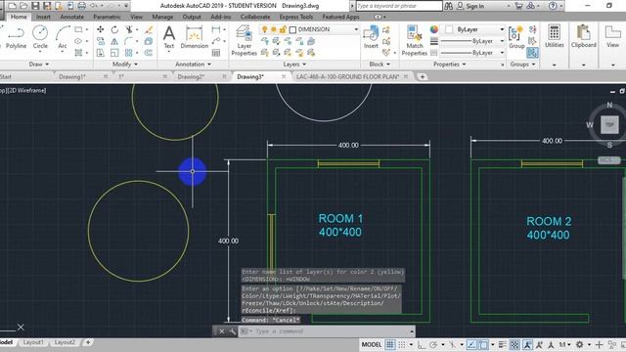Image resolution: width=626 pixels, height=352 pixels.
Task: Select the Arc draw tool
Action: 63,37
